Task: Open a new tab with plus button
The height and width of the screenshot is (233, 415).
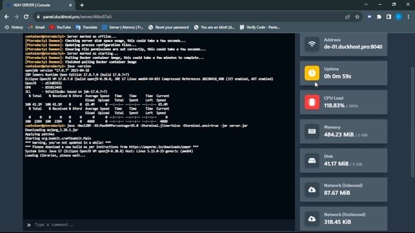Action: coord(82,5)
